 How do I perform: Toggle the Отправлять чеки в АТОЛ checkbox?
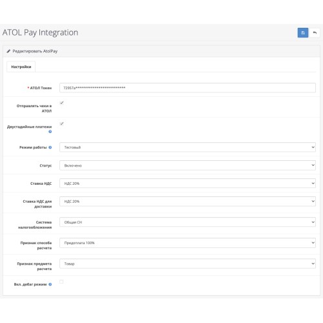pyautogui.click(x=61, y=103)
